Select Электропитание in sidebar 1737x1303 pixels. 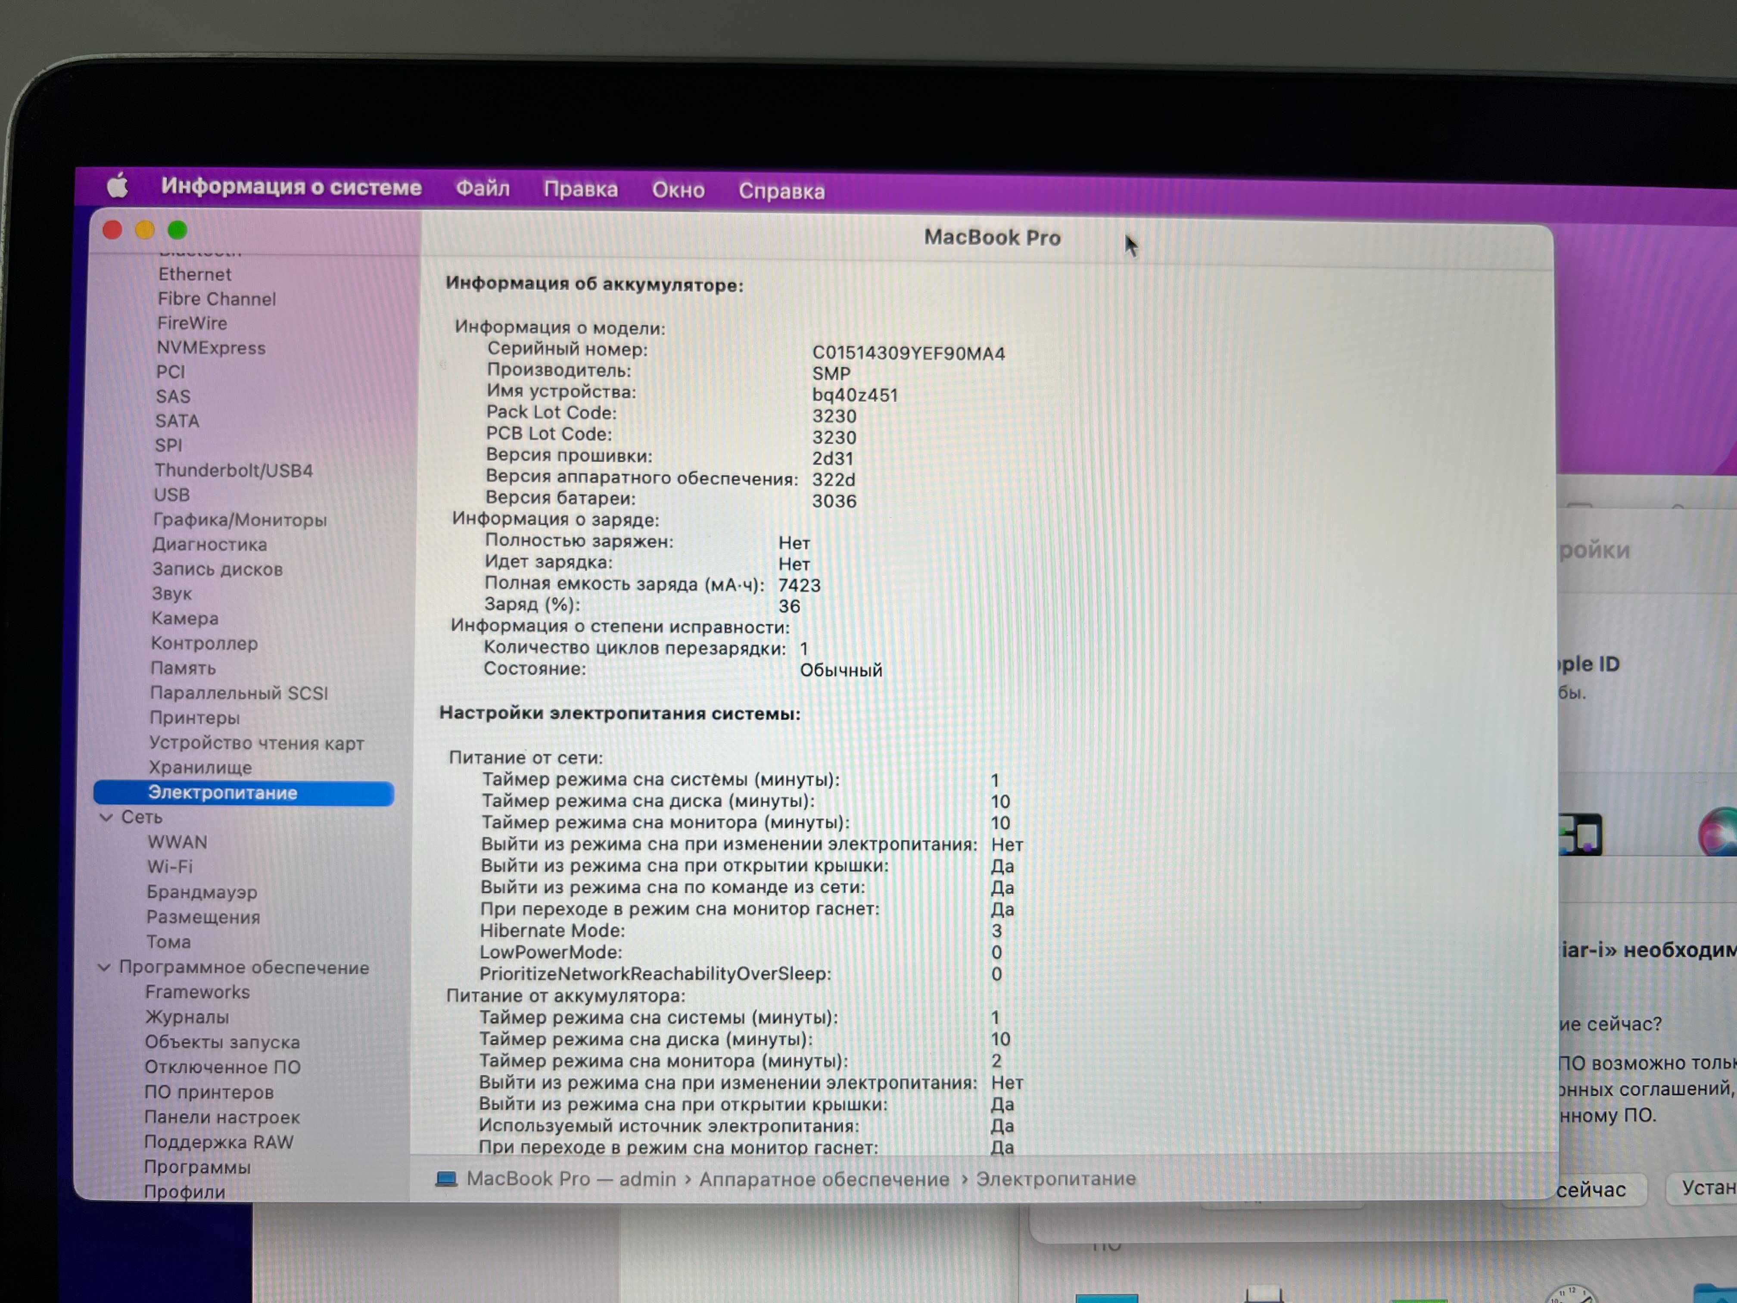click(x=243, y=793)
